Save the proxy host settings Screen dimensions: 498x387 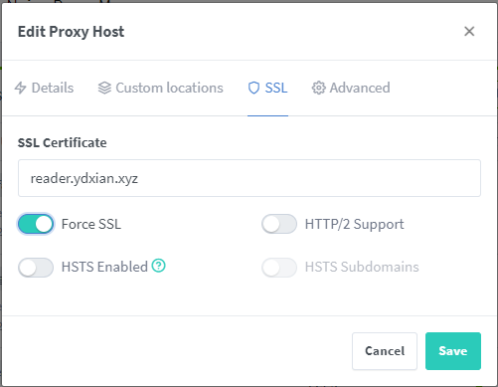pyautogui.click(x=453, y=351)
